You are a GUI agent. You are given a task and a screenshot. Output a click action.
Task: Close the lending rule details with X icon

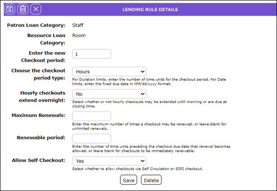[x=36, y=9]
